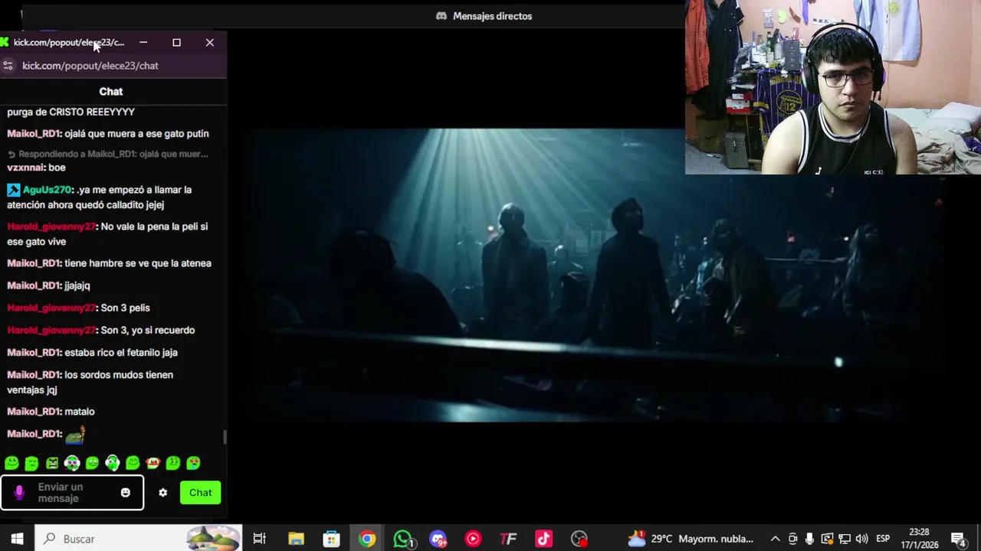Click the 'Respondiendo a Maikol_RD1' reply reference
The width and height of the screenshot is (981, 551).
(x=108, y=154)
